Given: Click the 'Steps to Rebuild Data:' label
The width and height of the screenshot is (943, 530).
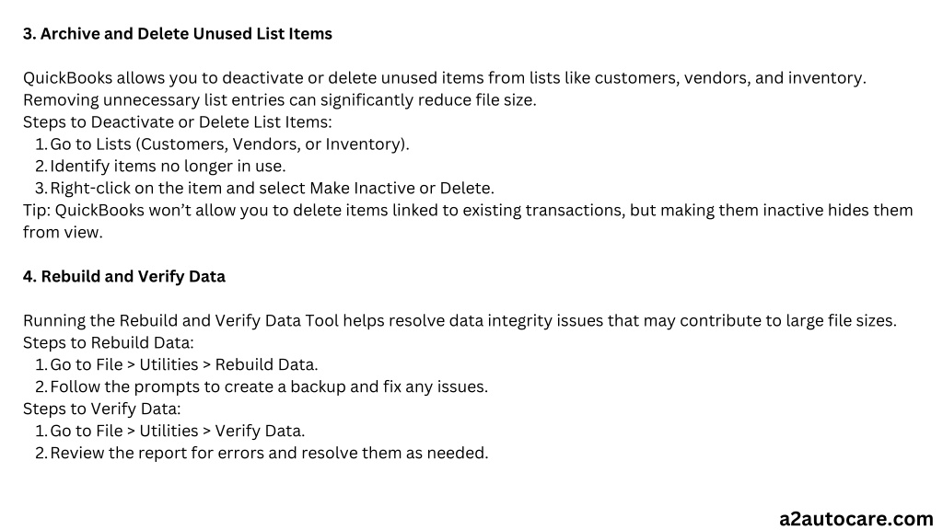Looking at the screenshot, I should point(109,342).
